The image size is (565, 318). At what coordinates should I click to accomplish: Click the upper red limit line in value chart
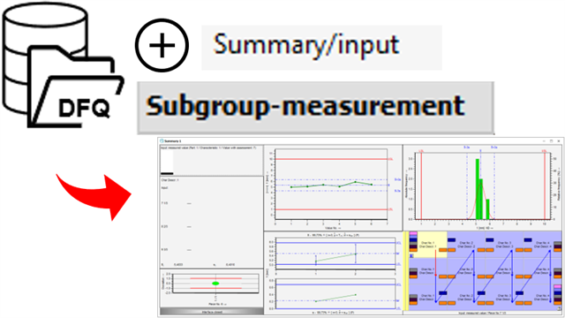(x=332, y=159)
